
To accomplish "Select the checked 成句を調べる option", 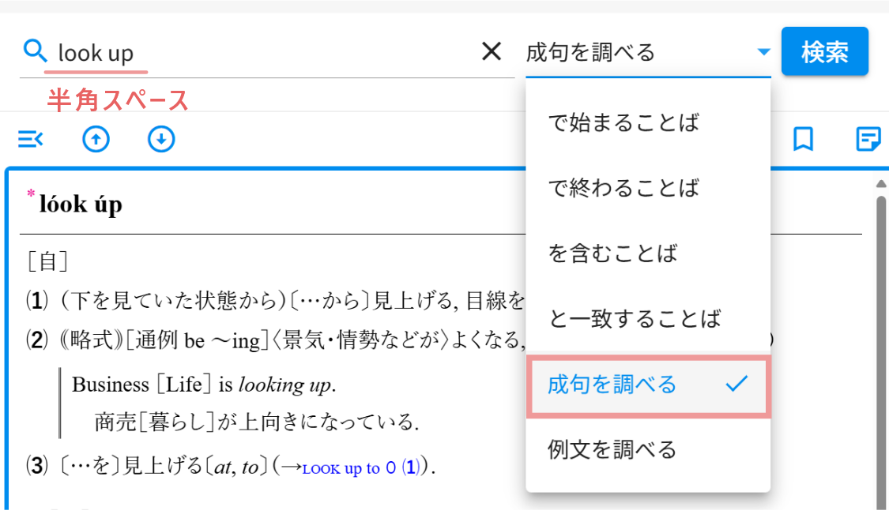I will 648,385.
